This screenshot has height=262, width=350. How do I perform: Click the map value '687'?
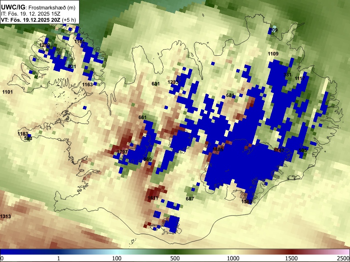click(190, 199)
